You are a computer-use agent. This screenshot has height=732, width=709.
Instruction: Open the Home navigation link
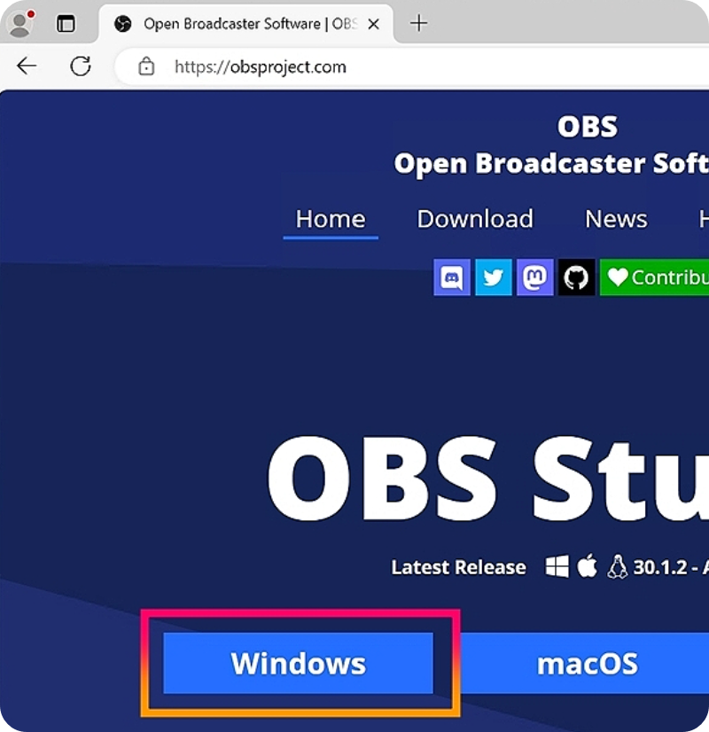point(331,219)
